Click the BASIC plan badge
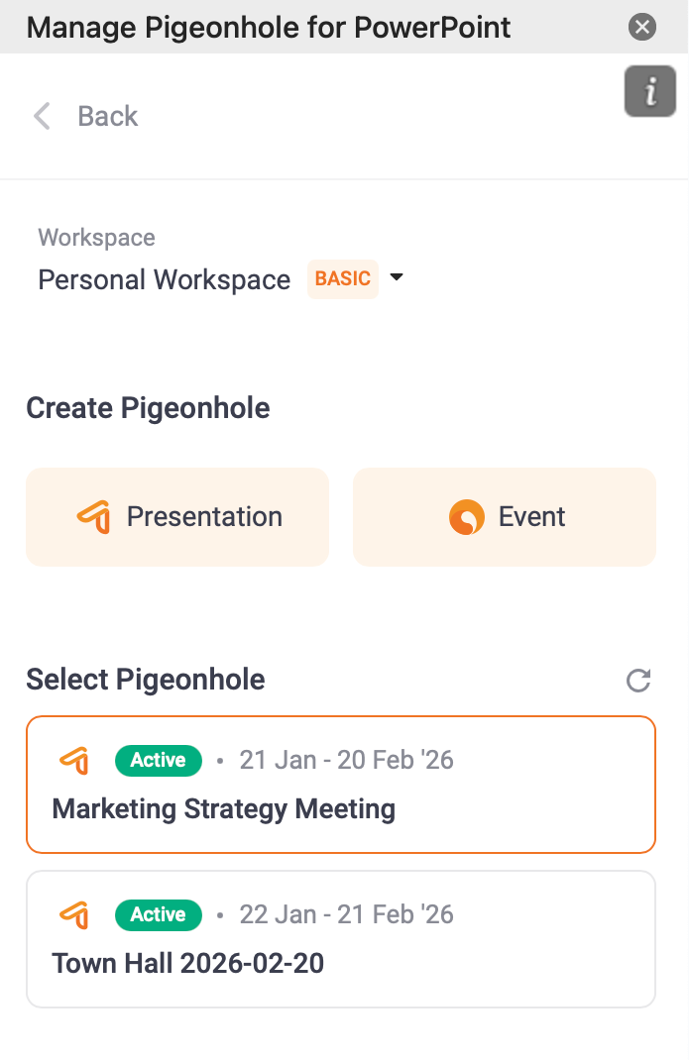This screenshot has width=689, height=1060. click(x=343, y=279)
